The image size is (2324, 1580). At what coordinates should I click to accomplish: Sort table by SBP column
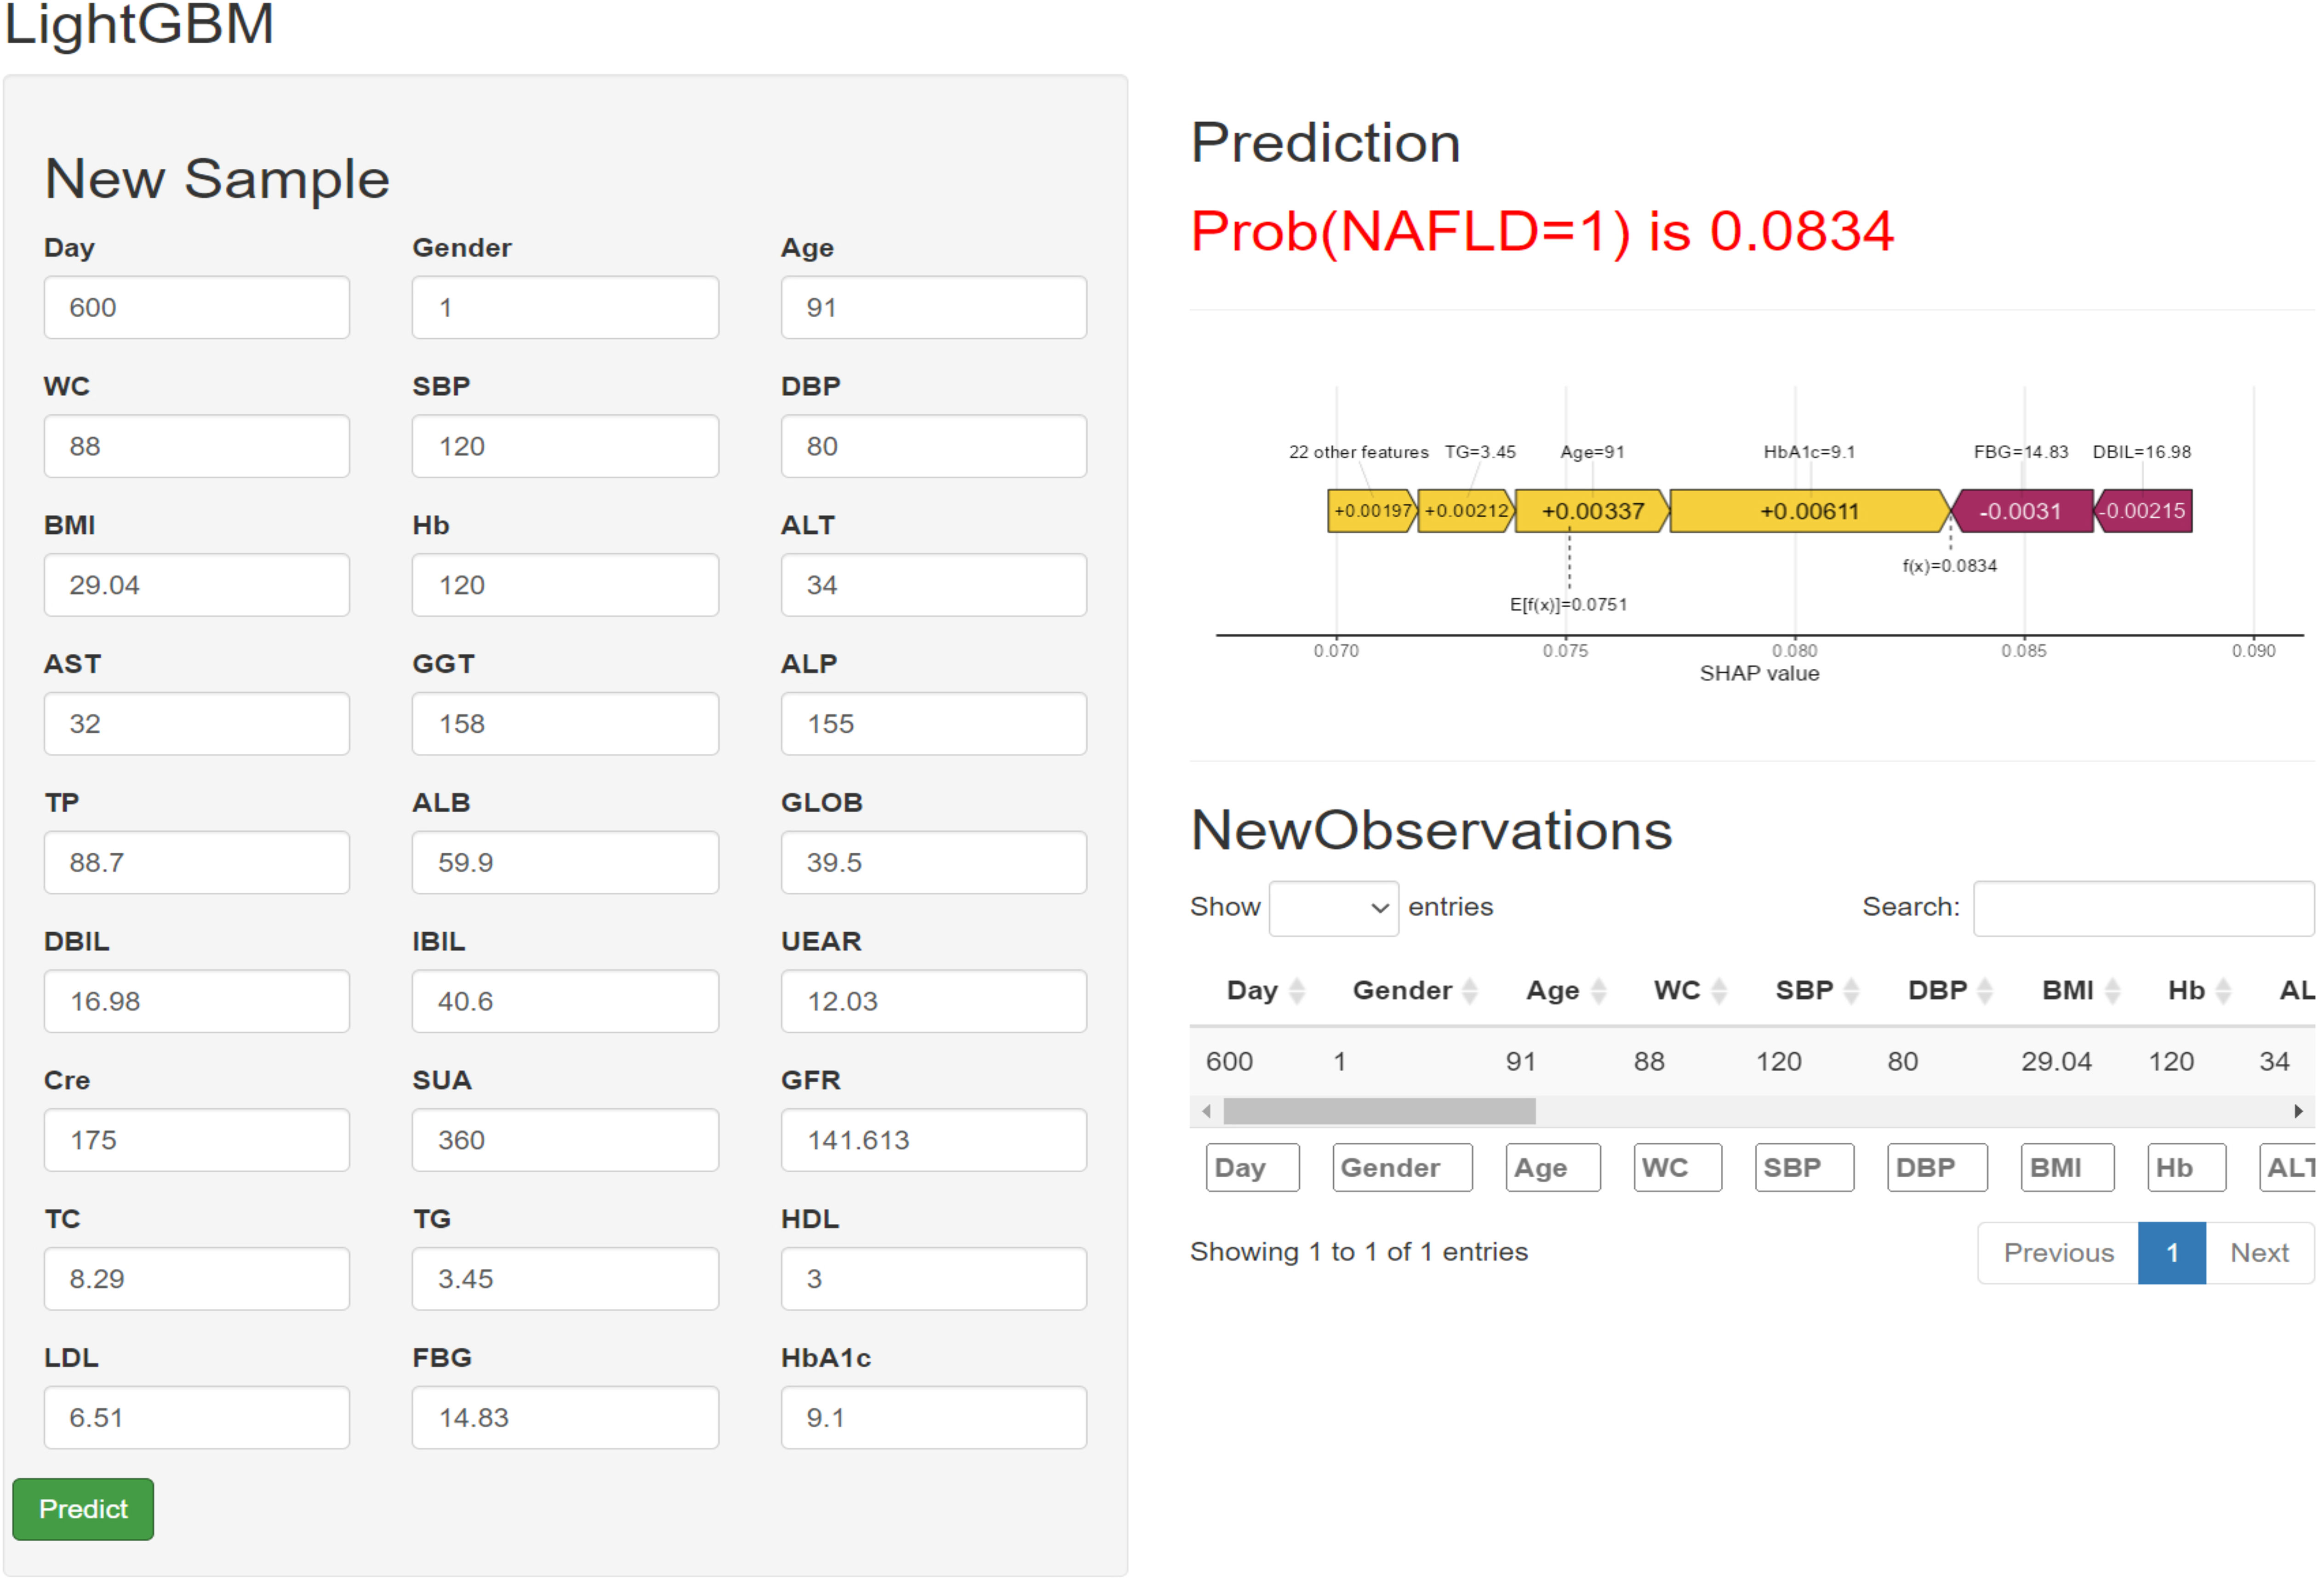tap(1816, 990)
